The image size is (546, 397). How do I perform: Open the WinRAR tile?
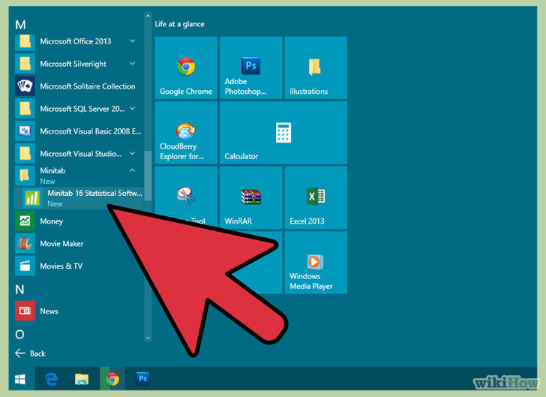point(250,197)
